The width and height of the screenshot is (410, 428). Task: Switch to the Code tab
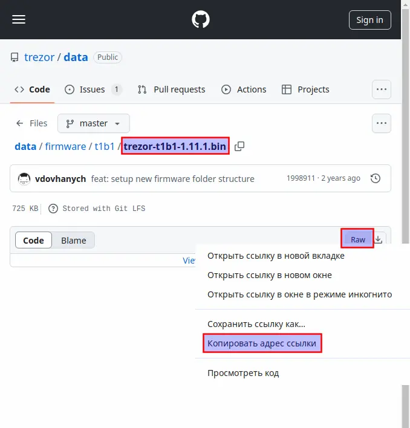(32, 89)
